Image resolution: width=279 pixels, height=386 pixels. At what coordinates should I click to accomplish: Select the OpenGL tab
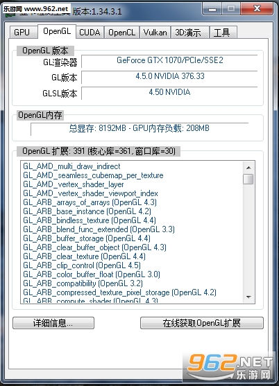click(57, 31)
